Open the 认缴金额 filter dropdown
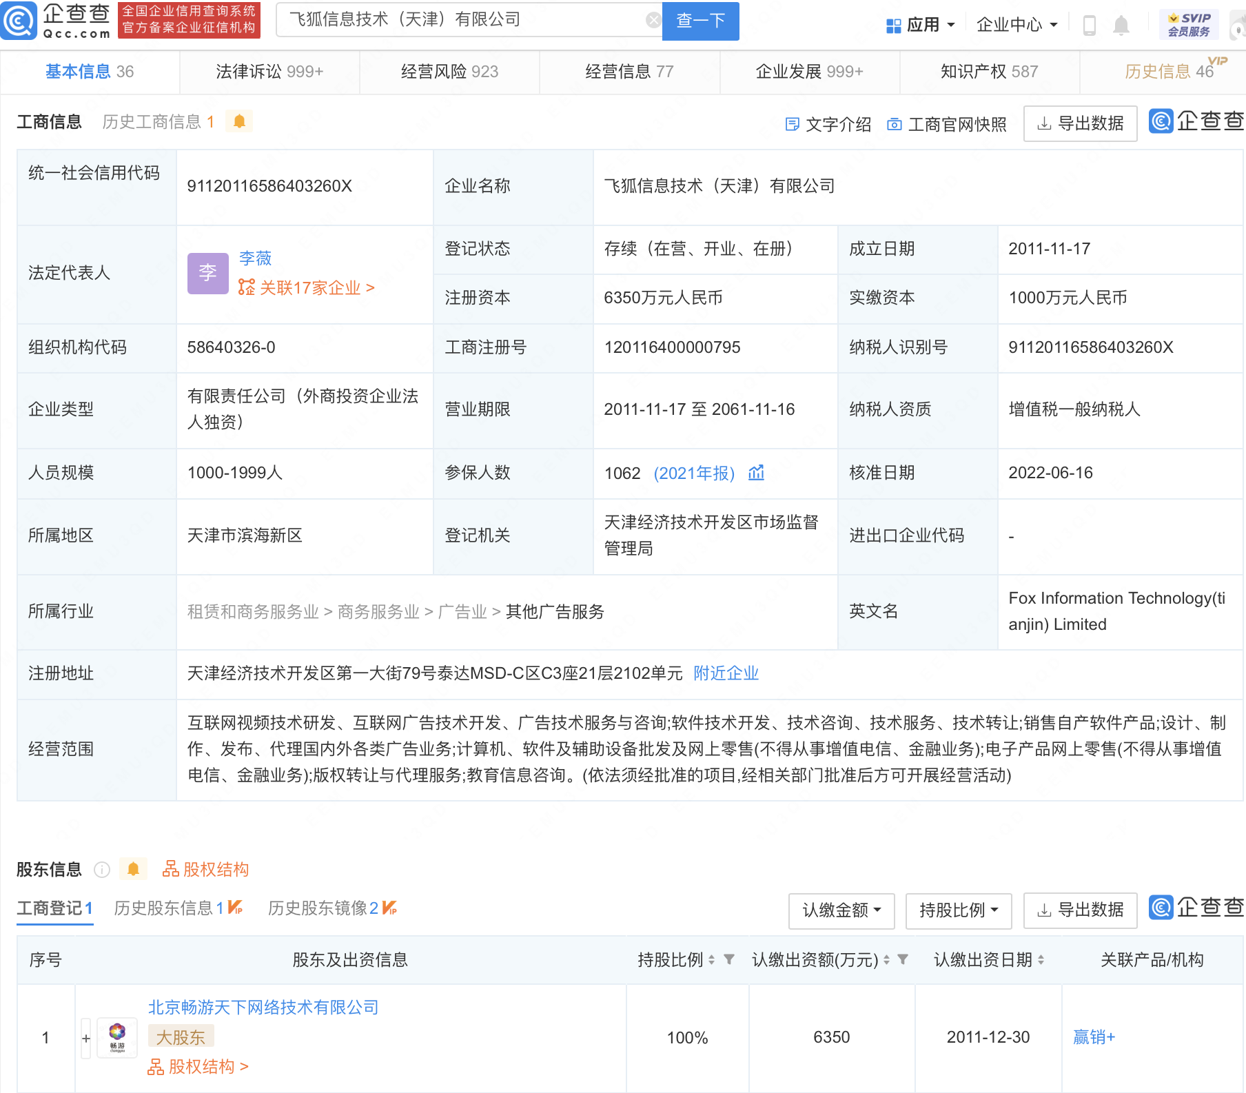Image resolution: width=1246 pixels, height=1093 pixels. 841,910
